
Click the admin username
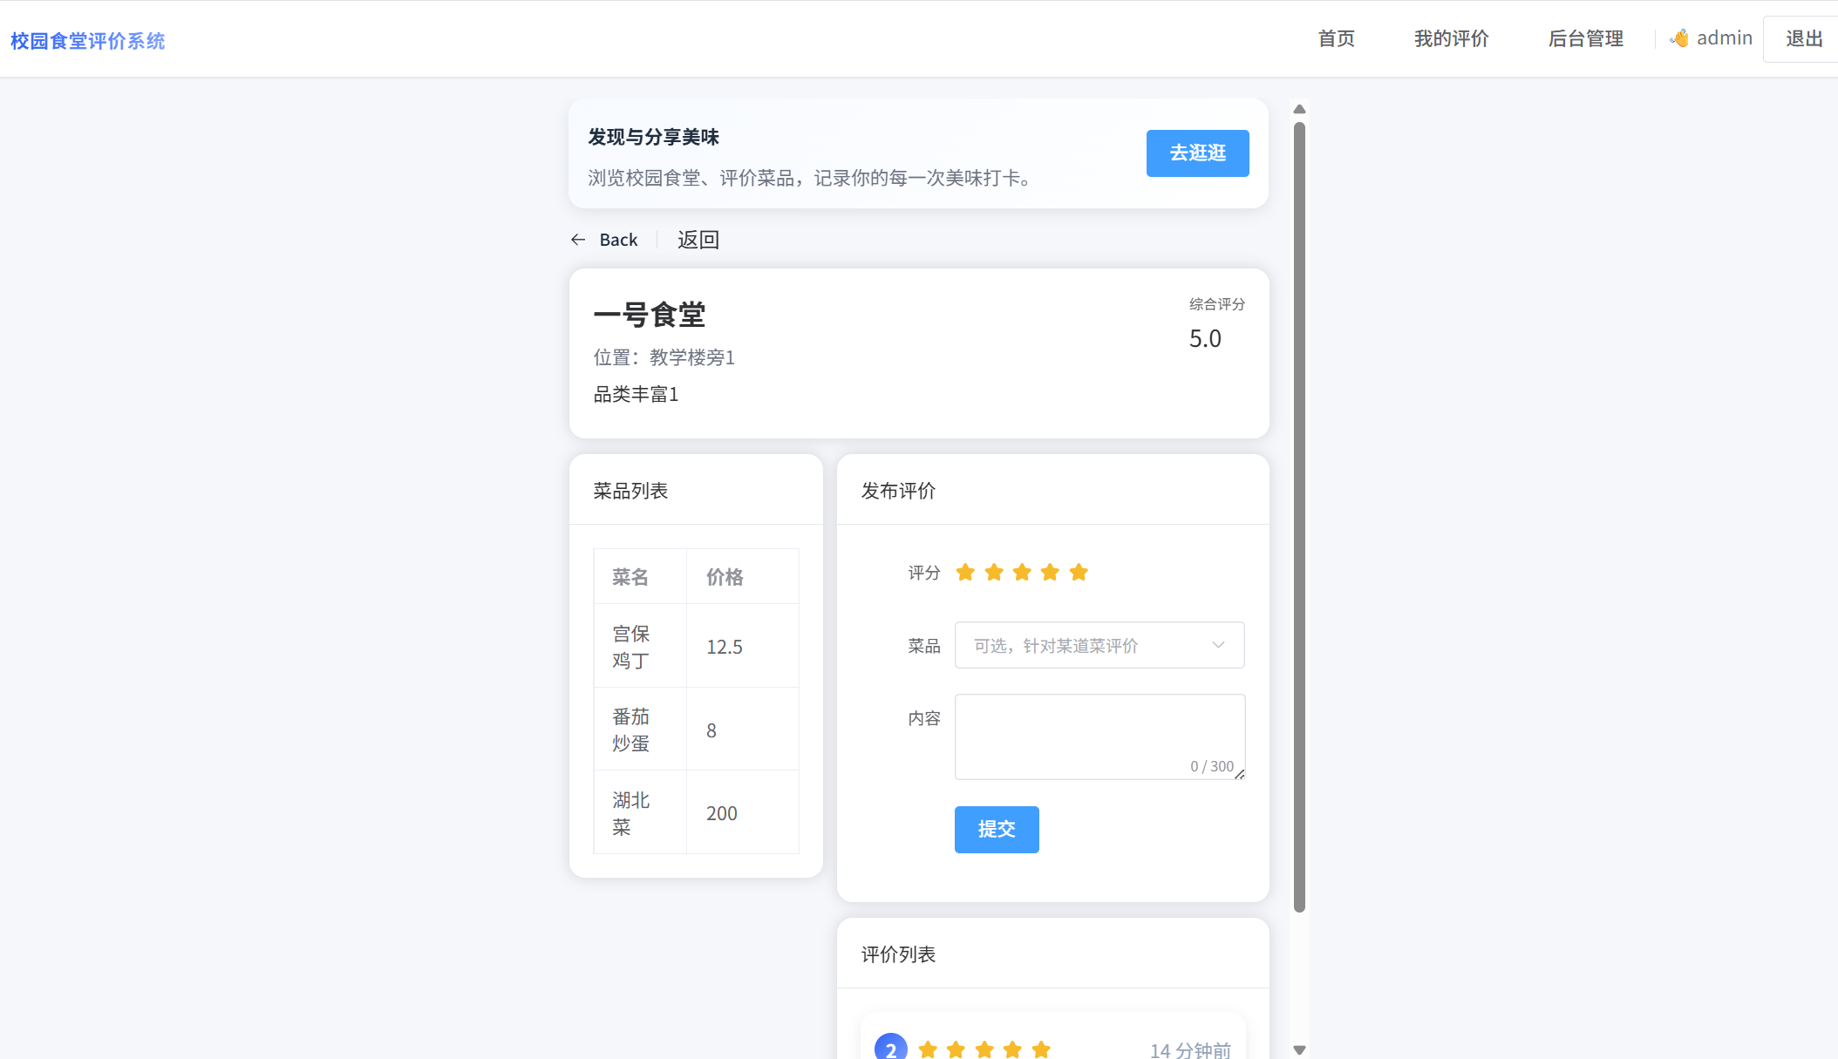tap(1724, 38)
